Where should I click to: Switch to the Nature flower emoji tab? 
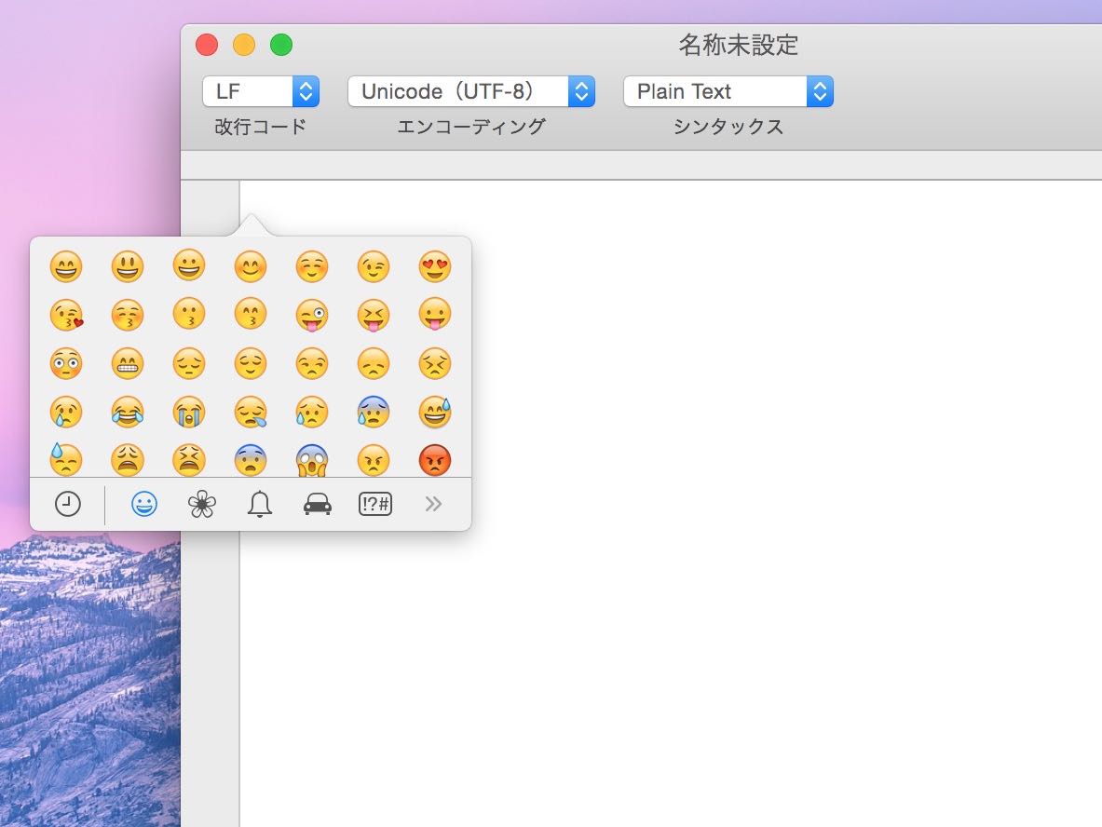pos(202,504)
